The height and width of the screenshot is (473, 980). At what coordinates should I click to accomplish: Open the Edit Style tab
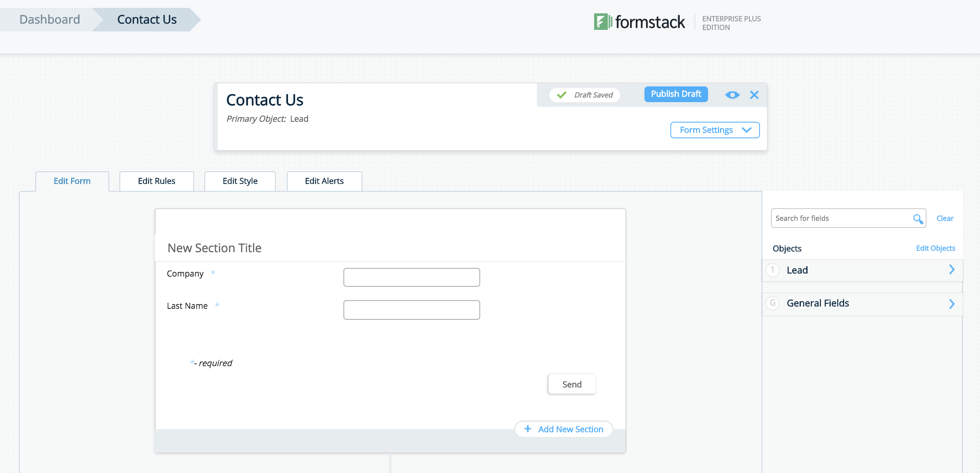240,181
